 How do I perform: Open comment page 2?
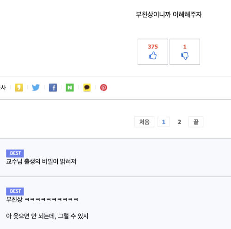pos(179,122)
